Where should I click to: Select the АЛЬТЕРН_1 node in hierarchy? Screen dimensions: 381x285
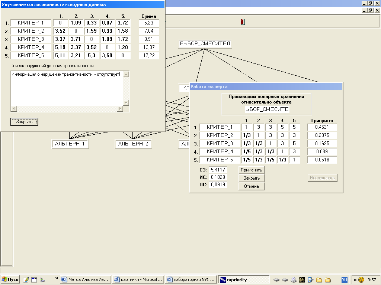tap(70, 144)
